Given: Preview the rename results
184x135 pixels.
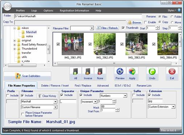Looking at the screenshot, I should click(120, 74).
